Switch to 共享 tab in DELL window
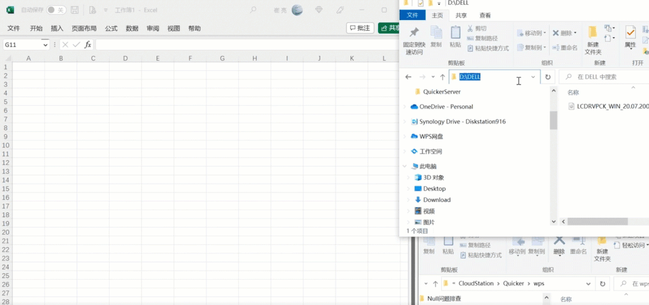 pyautogui.click(x=461, y=15)
